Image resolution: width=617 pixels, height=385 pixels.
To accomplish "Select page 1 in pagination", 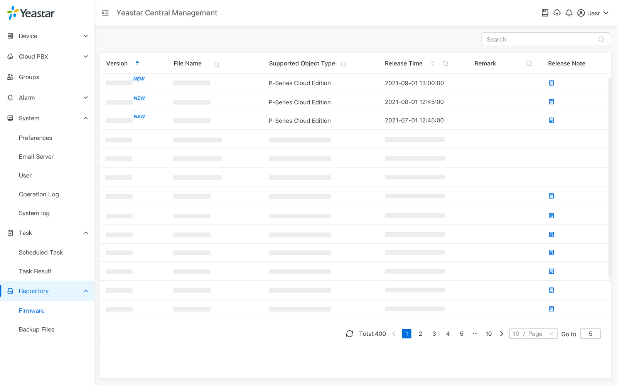I will click(x=406, y=334).
